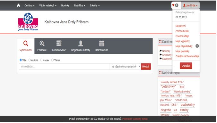Click the 'connelly, michael, 1956-' tag
The height and width of the screenshot is (123, 217).
[x=172, y=82]
